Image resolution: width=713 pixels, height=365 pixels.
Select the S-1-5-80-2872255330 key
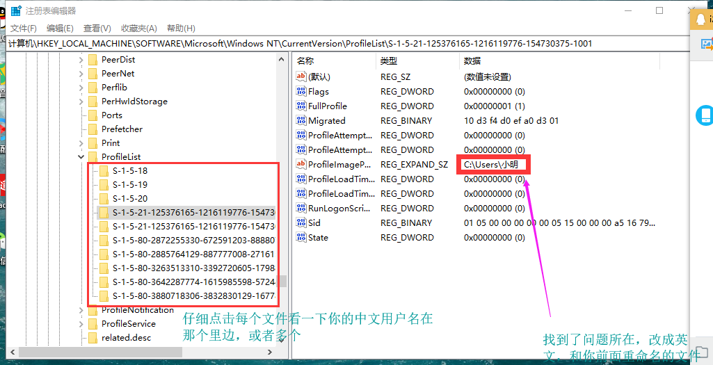[193, 240]
